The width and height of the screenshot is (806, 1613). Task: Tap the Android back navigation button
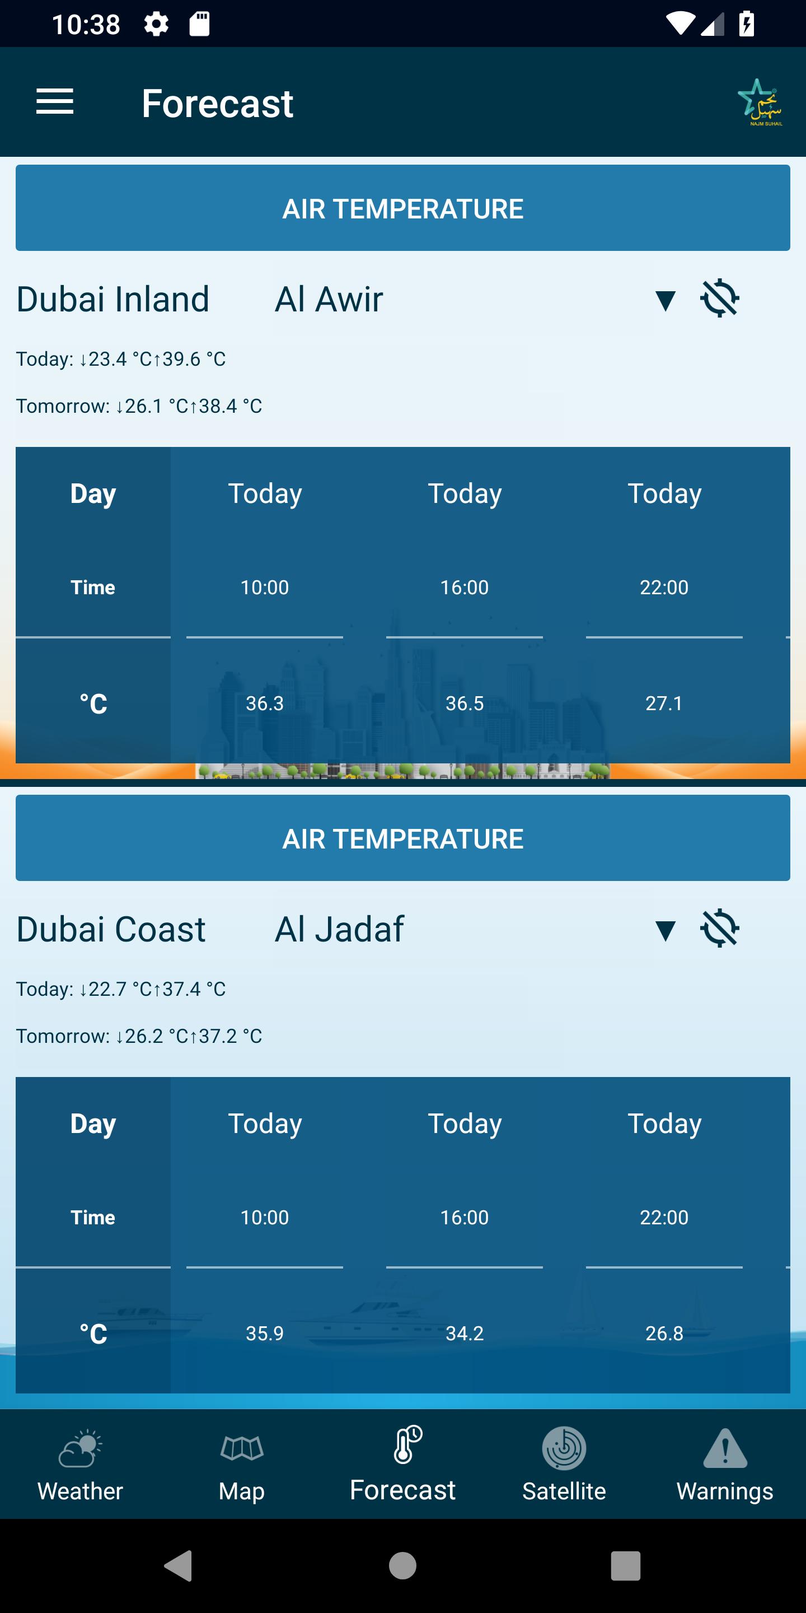[x=179, y=1566]
